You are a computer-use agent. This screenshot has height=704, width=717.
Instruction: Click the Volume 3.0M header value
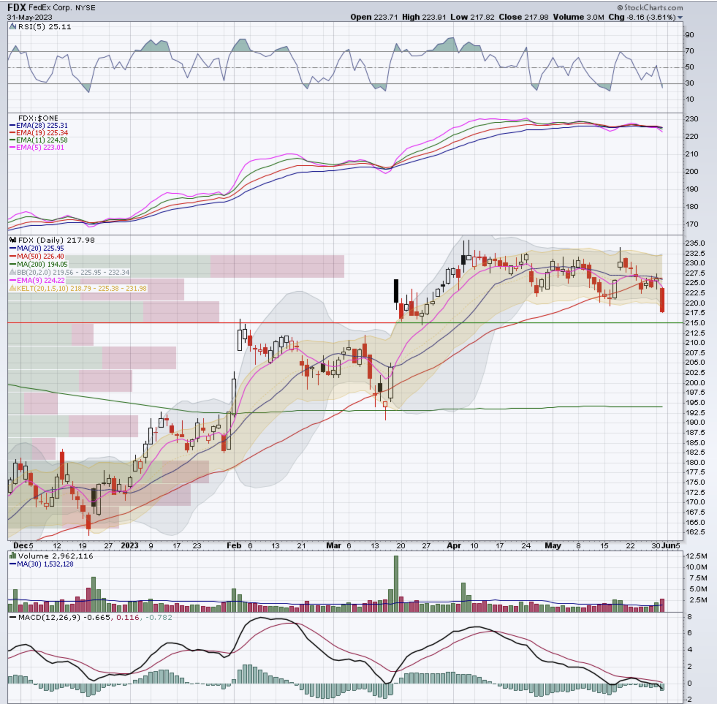tap(578, 17)
